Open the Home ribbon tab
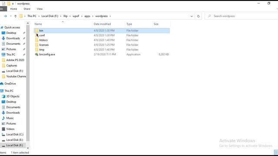 point(13,9)
